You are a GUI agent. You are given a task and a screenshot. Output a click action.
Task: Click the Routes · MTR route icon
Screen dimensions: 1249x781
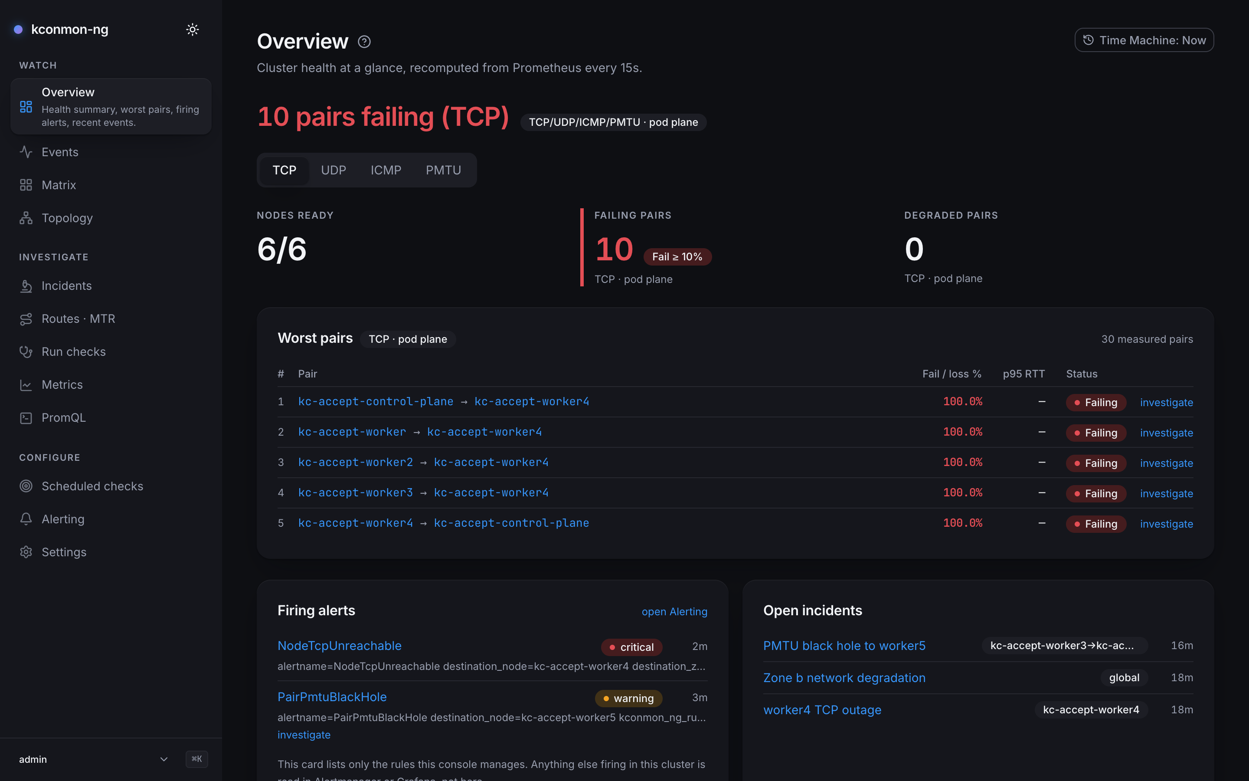(26, 319)
